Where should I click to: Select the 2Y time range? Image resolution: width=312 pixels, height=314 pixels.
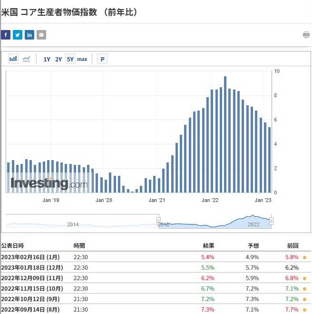58,60
